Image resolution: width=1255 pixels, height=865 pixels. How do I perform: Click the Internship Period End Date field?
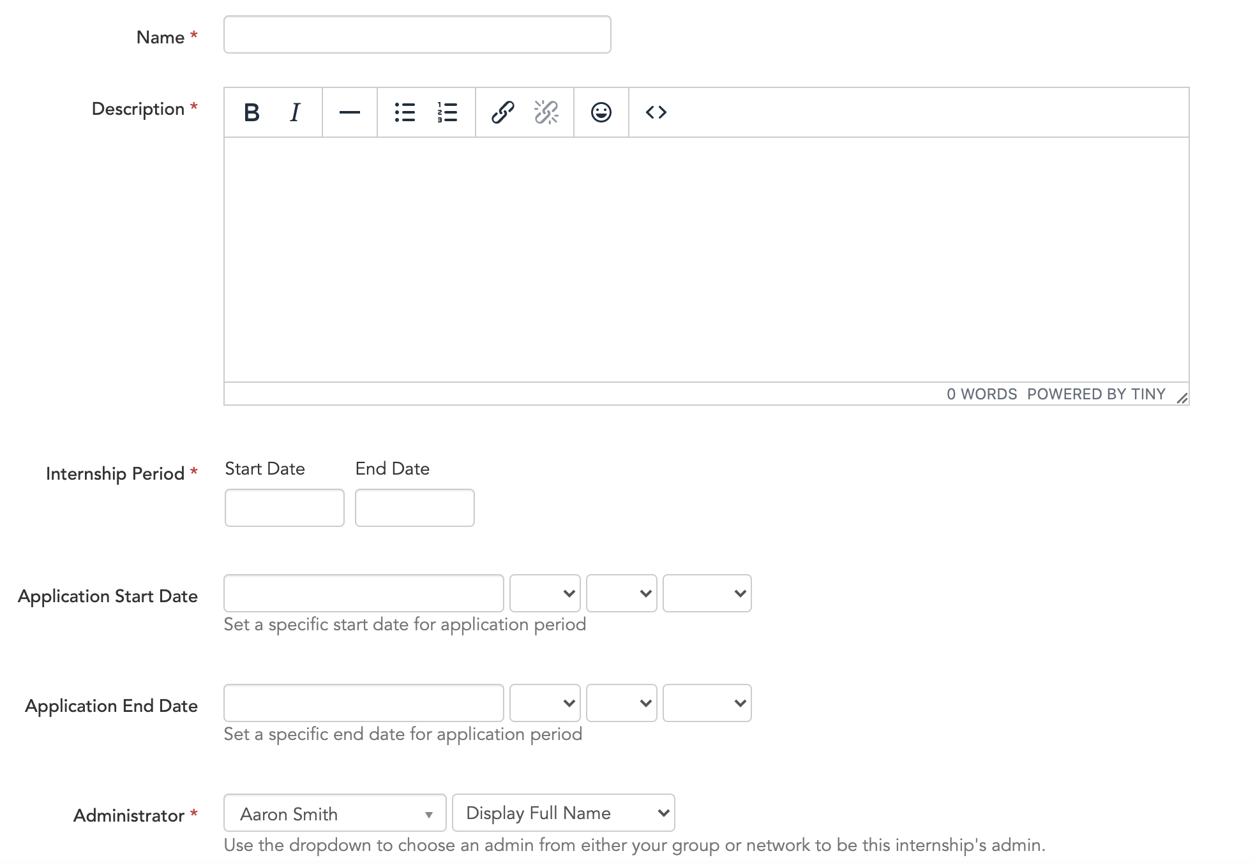(x=415, y=508)
